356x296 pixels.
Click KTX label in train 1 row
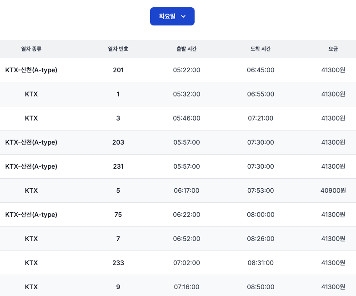31,94
